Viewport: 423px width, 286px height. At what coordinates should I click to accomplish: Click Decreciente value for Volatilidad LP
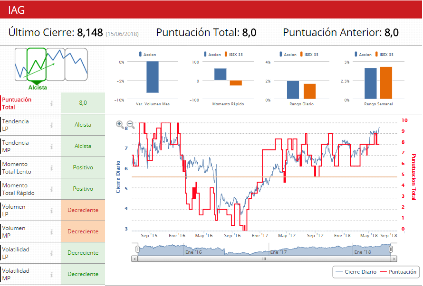83,253
